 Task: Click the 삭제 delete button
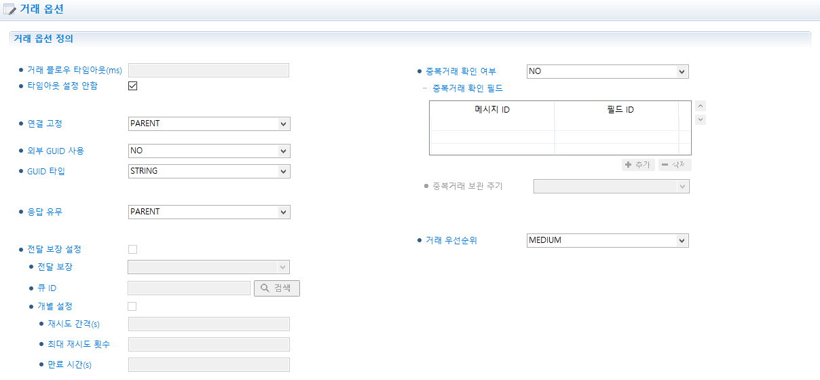(675, 165)
